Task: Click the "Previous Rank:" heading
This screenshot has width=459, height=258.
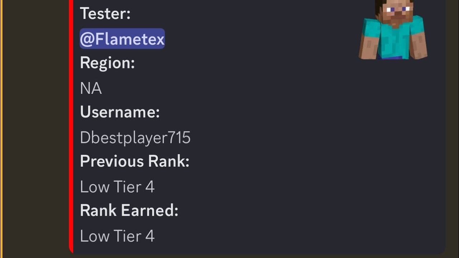Action: click(134, 161)
